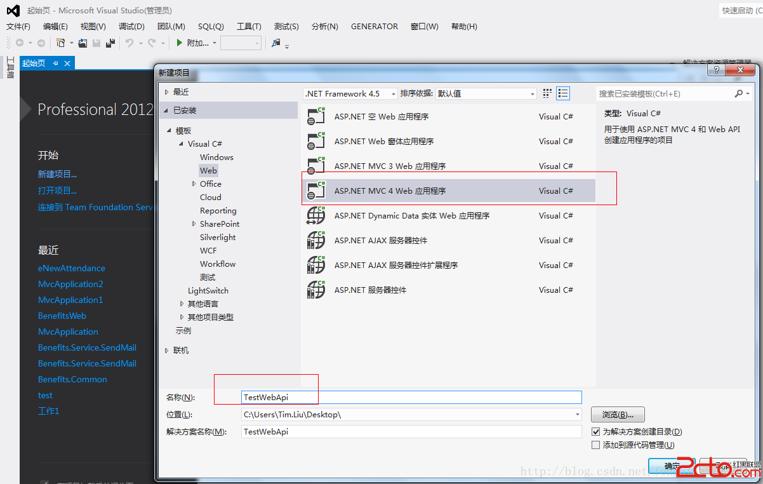Click the Visual Studio logo icon
Viewport: 763px width, 484px height.
[13, 10]
